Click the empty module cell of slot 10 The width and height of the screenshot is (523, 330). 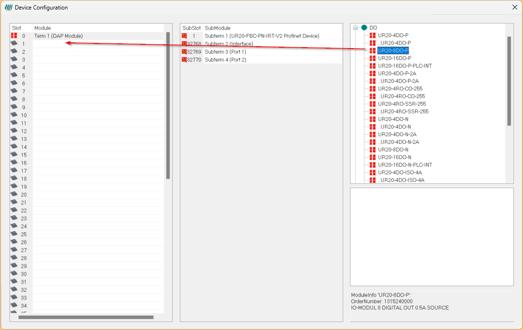coord(98,115)
